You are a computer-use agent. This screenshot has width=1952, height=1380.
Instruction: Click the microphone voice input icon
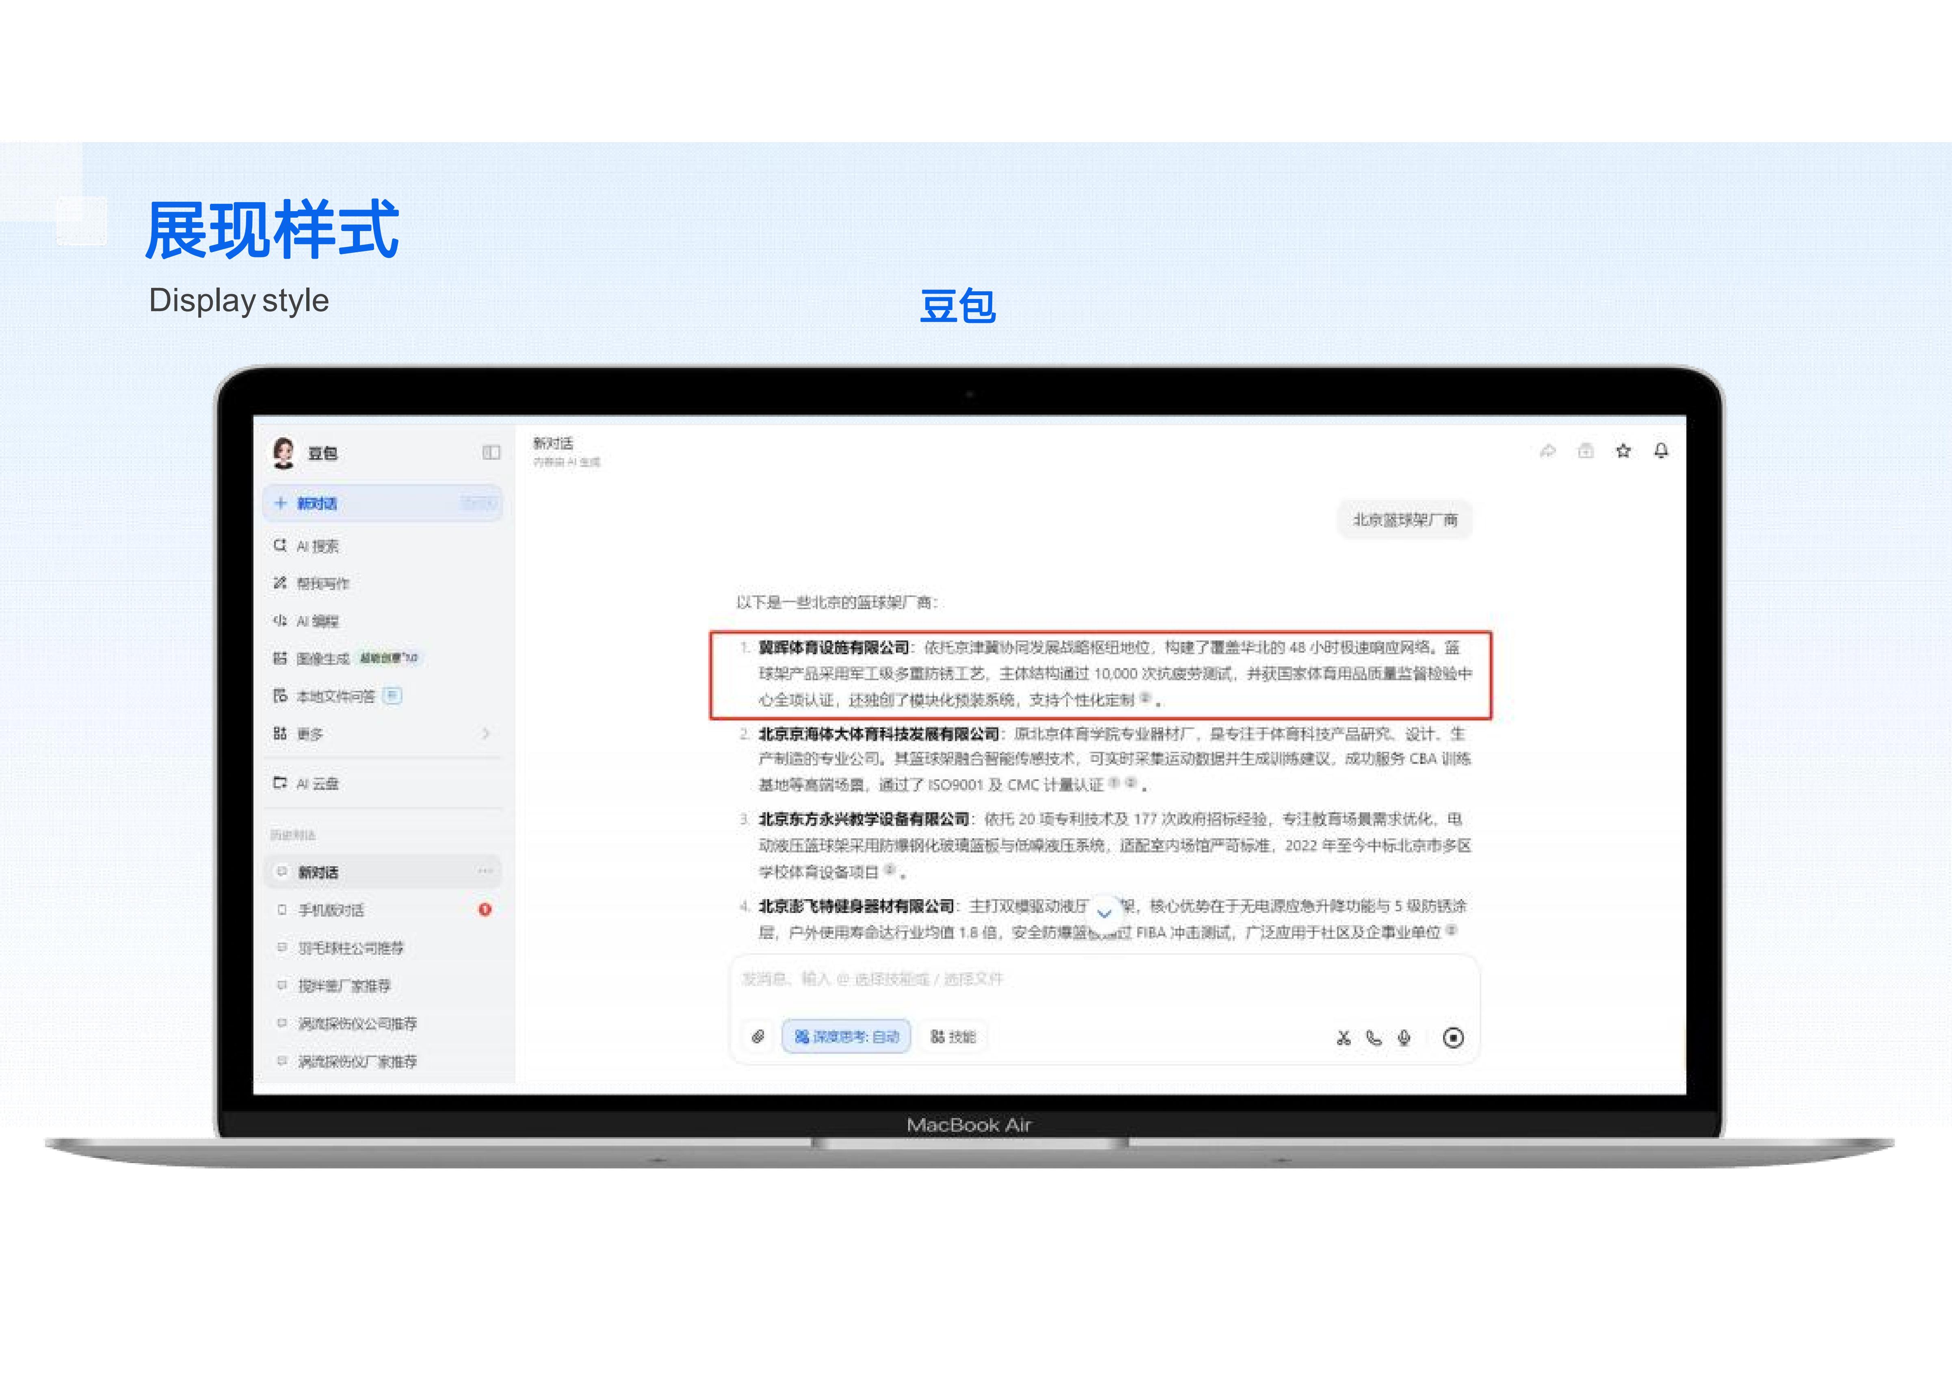click(1404, 1037)
